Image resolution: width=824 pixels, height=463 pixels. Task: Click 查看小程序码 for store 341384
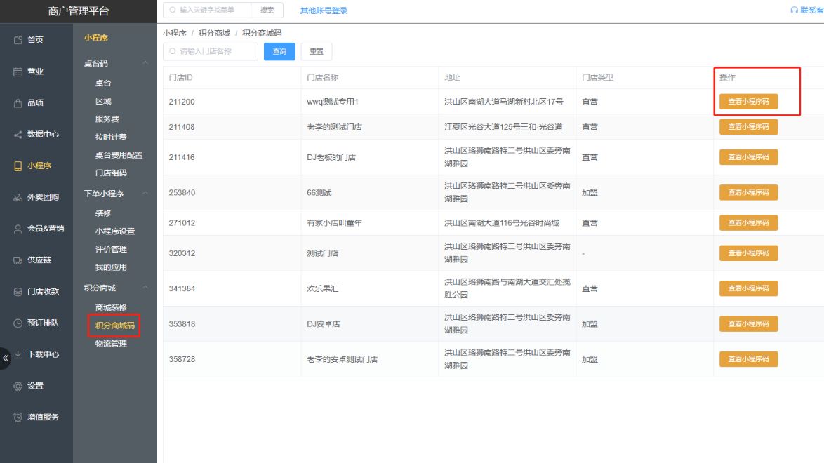pyautogui.click(x=748, y=288)
